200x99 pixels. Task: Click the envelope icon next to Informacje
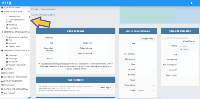7,59
